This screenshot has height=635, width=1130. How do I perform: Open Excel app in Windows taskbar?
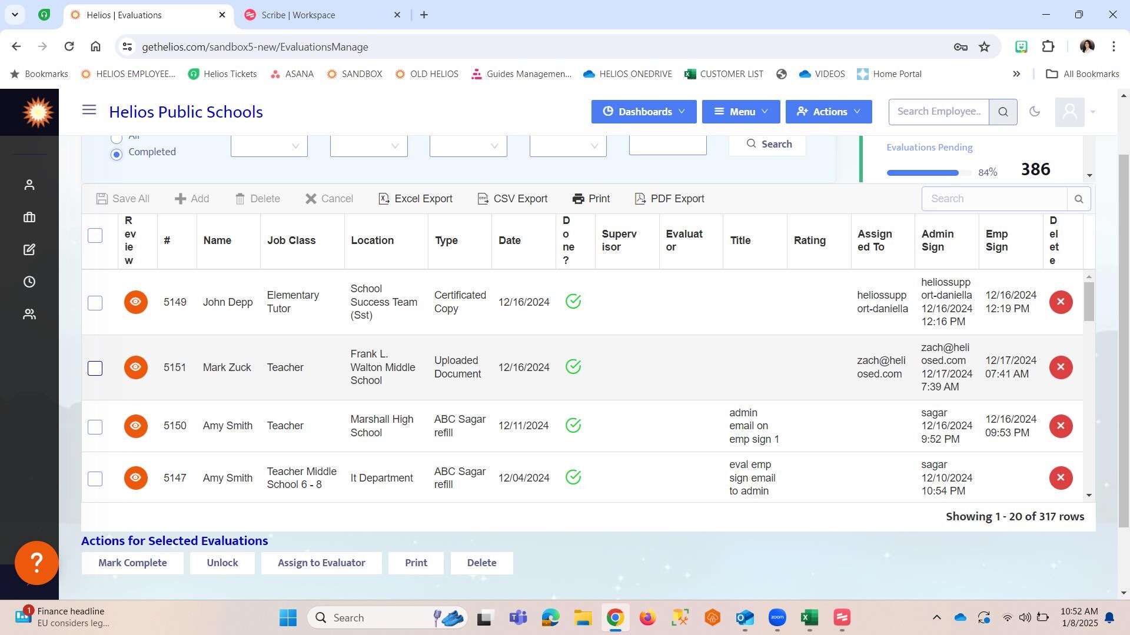point(809,617)
